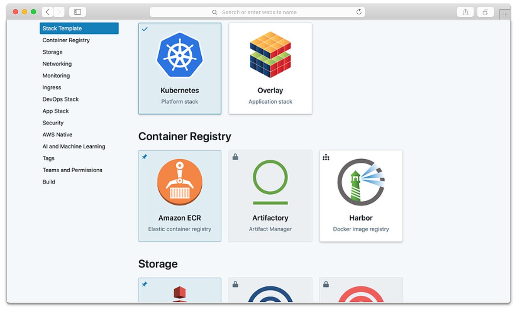Click 'Docker image registry' text
The width and height of the screenshot is (519, 310).
point(361,229)
